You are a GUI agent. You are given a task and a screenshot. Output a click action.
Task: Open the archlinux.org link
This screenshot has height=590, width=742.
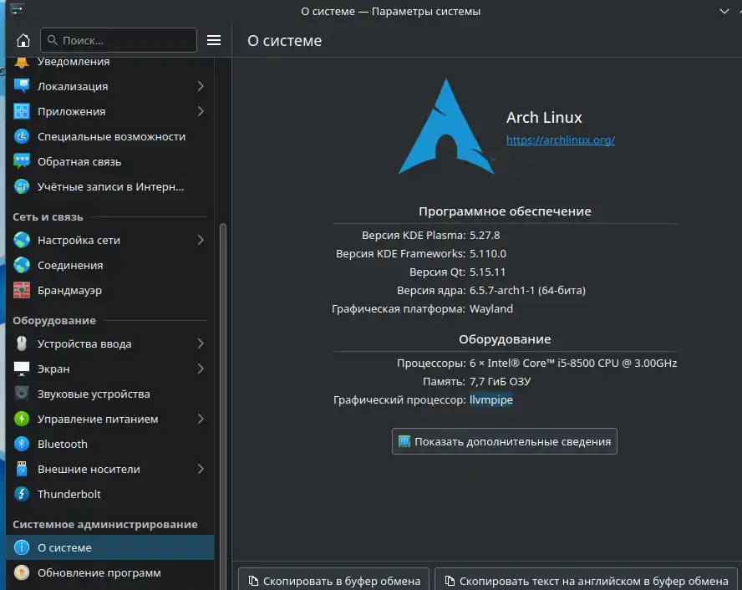pos(561,140)
